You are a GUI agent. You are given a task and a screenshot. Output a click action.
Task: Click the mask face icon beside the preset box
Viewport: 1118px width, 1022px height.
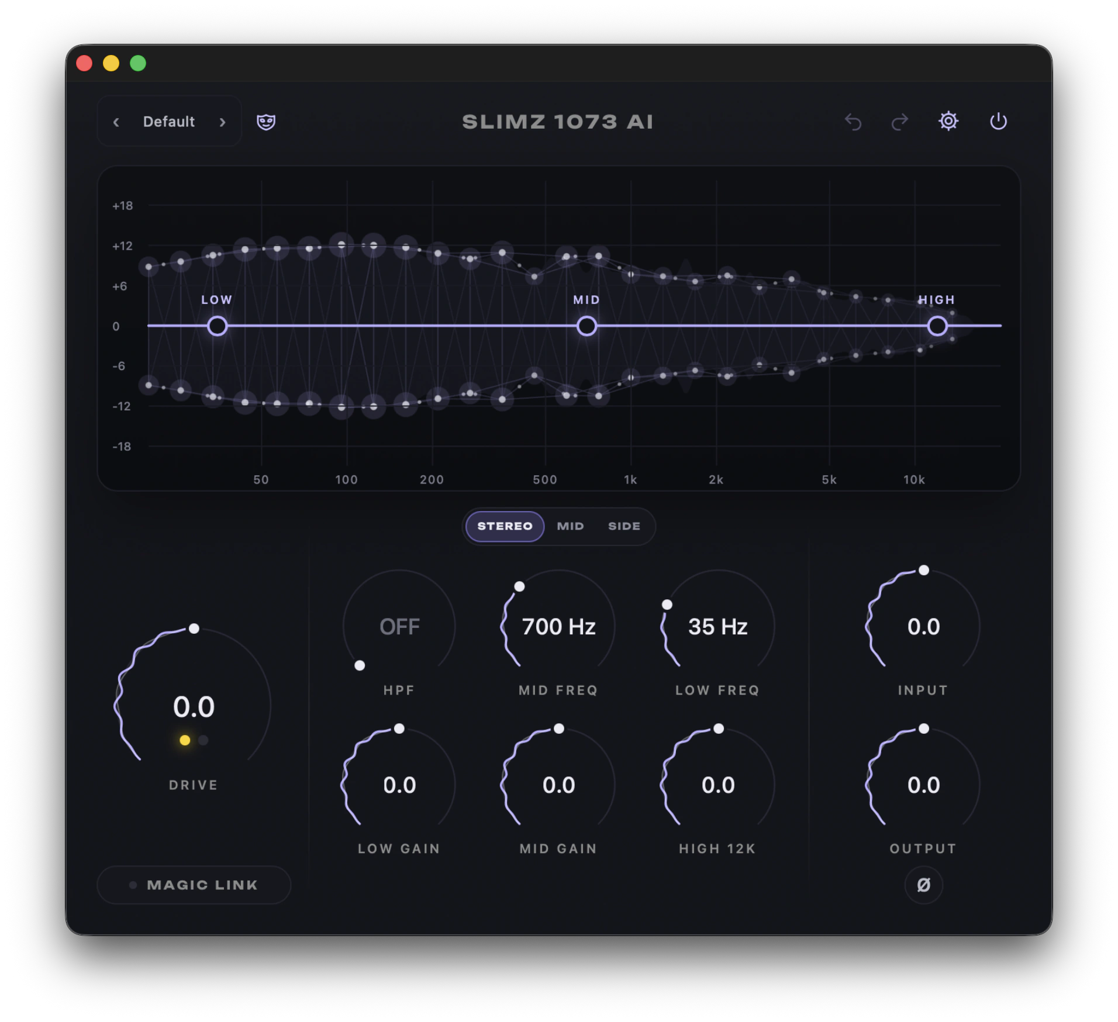[266, 122]
